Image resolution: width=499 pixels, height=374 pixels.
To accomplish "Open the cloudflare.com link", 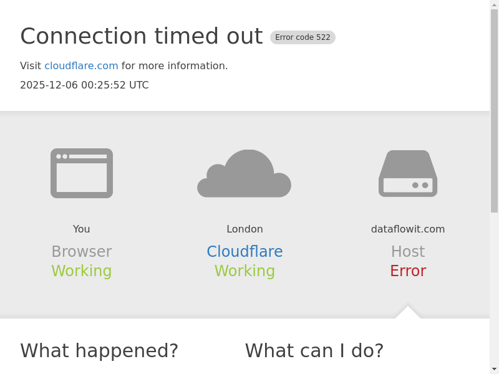I will pos(81,66).
